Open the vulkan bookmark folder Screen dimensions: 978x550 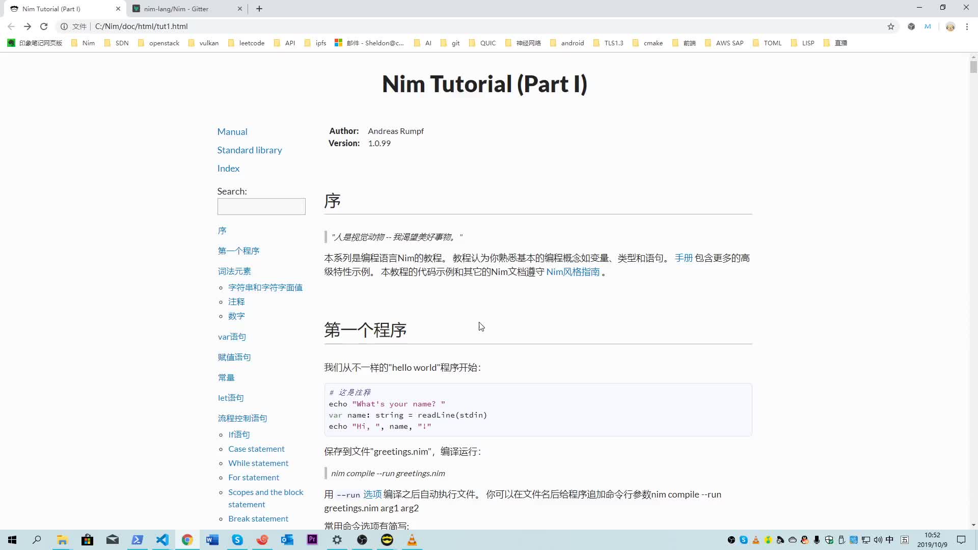[x=204, y=43]
